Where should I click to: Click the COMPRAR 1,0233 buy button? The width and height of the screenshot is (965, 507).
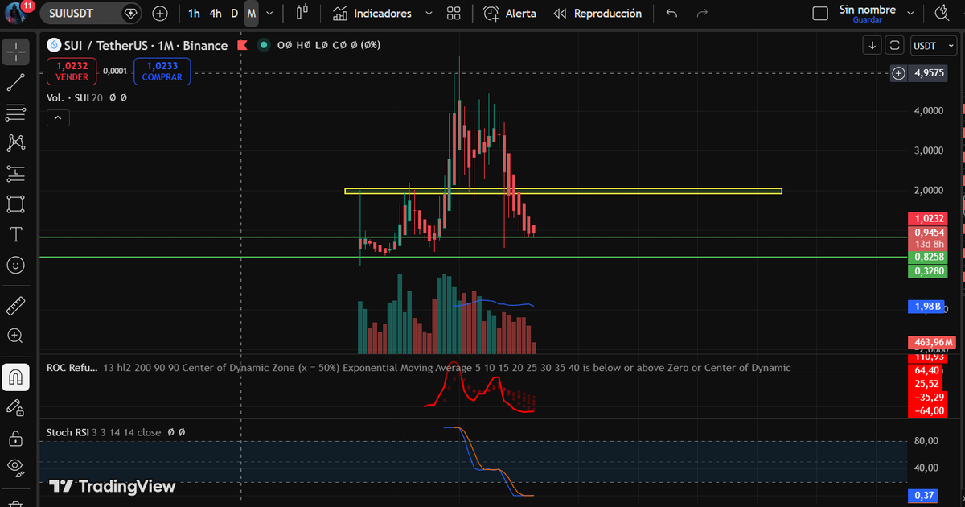[162, 71]
